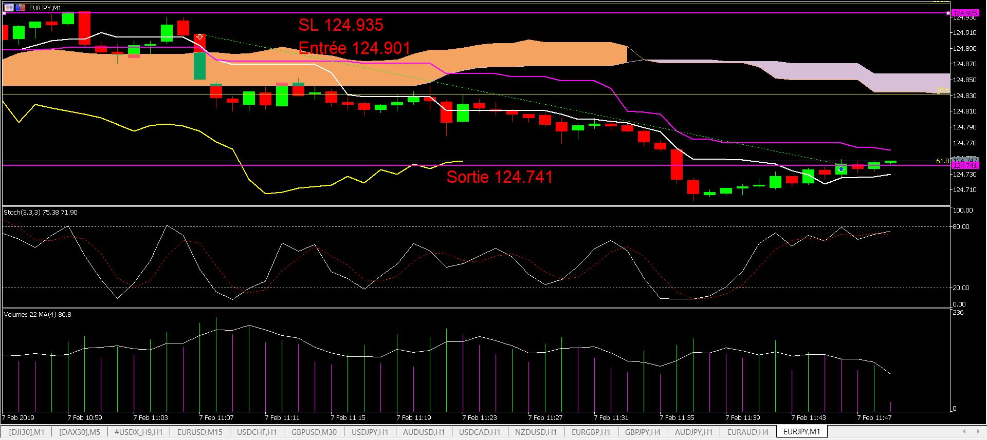Open the DAX30,M5 chart tab
The width and height of the screenshot is (987, 440).
click(80, 432)
